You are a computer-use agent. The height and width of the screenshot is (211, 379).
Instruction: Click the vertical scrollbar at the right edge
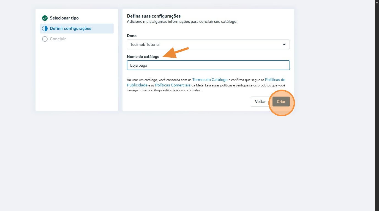pos(377,105)
